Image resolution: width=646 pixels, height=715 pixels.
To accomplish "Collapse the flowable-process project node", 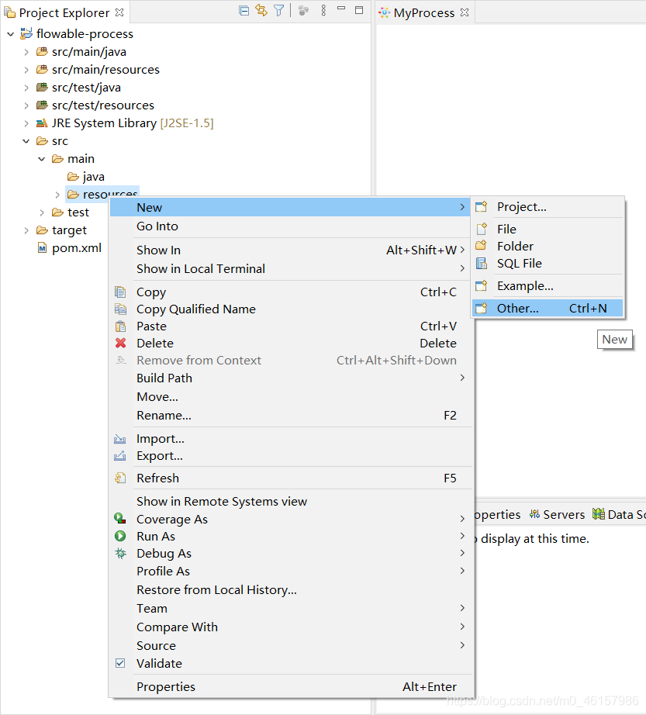I will coord(10,33).
